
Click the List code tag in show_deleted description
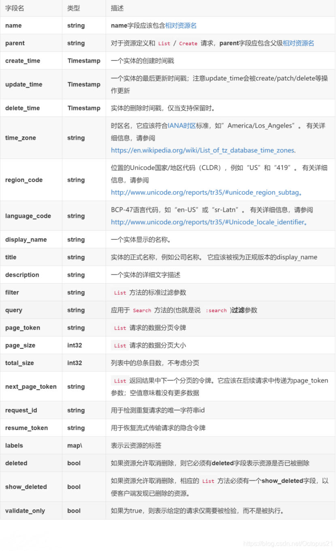[x=208, y=481]
